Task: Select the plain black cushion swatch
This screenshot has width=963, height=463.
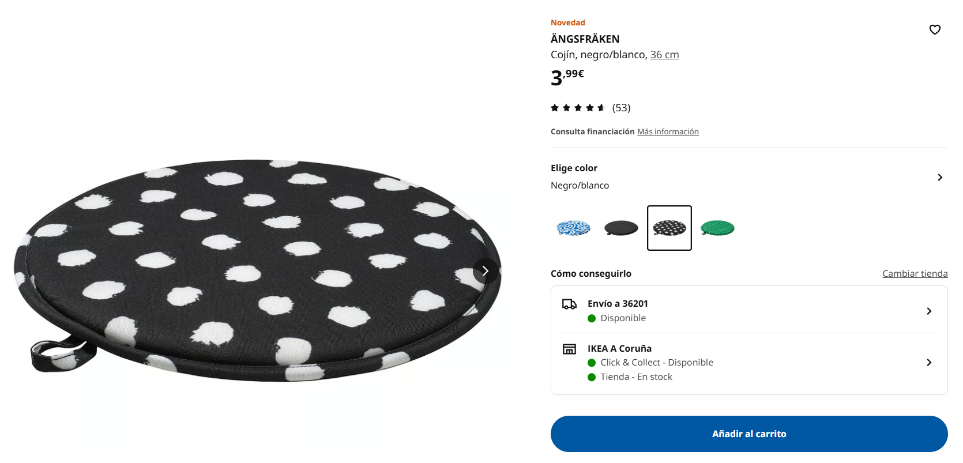Action: 621,228
